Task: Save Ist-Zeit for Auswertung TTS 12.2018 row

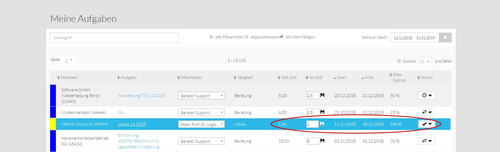Action: [x=322, y=95]
